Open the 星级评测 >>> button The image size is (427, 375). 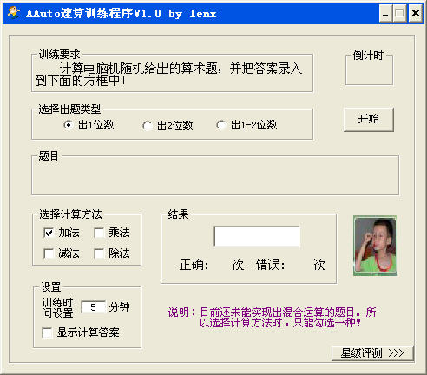pyautogui.click(x=372, y=353)
